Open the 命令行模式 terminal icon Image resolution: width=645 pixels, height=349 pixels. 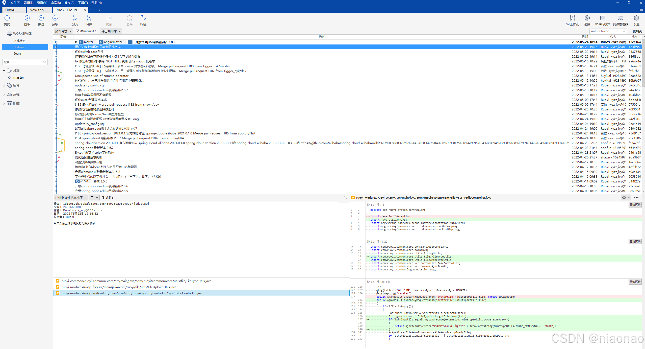point(603,18)
